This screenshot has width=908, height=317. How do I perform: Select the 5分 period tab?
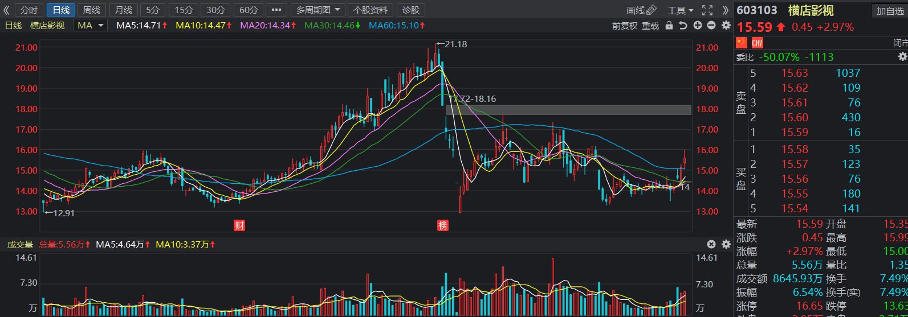pos(153,10)
